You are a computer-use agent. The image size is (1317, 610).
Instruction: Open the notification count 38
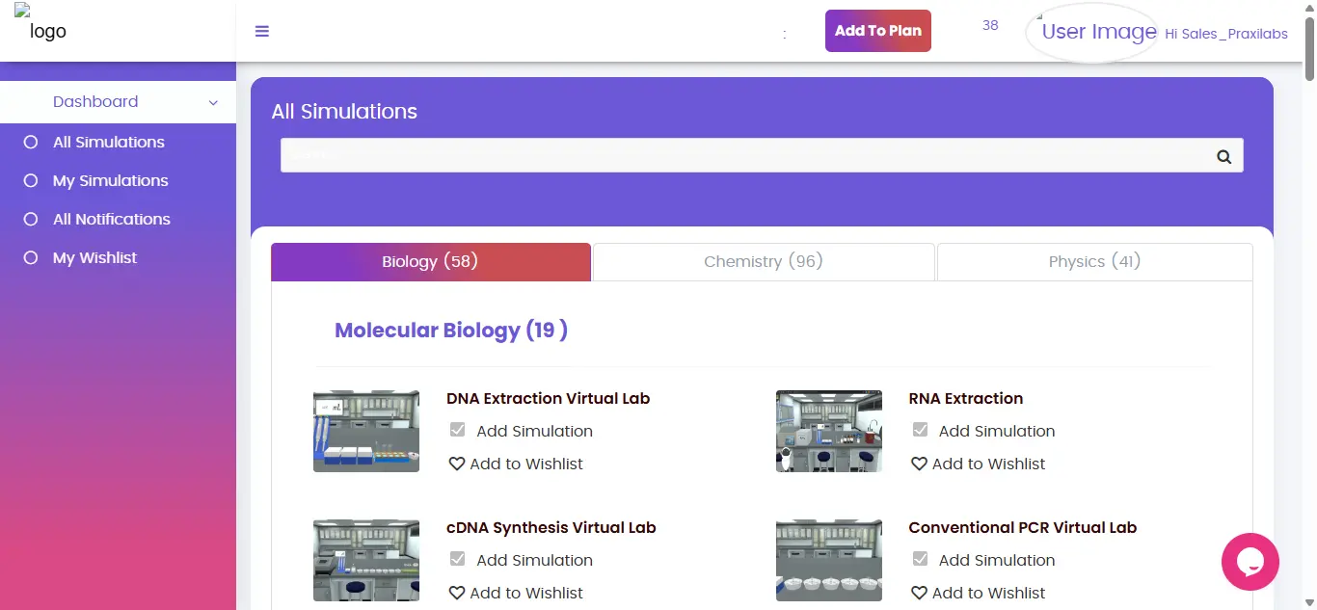point(990,25)
